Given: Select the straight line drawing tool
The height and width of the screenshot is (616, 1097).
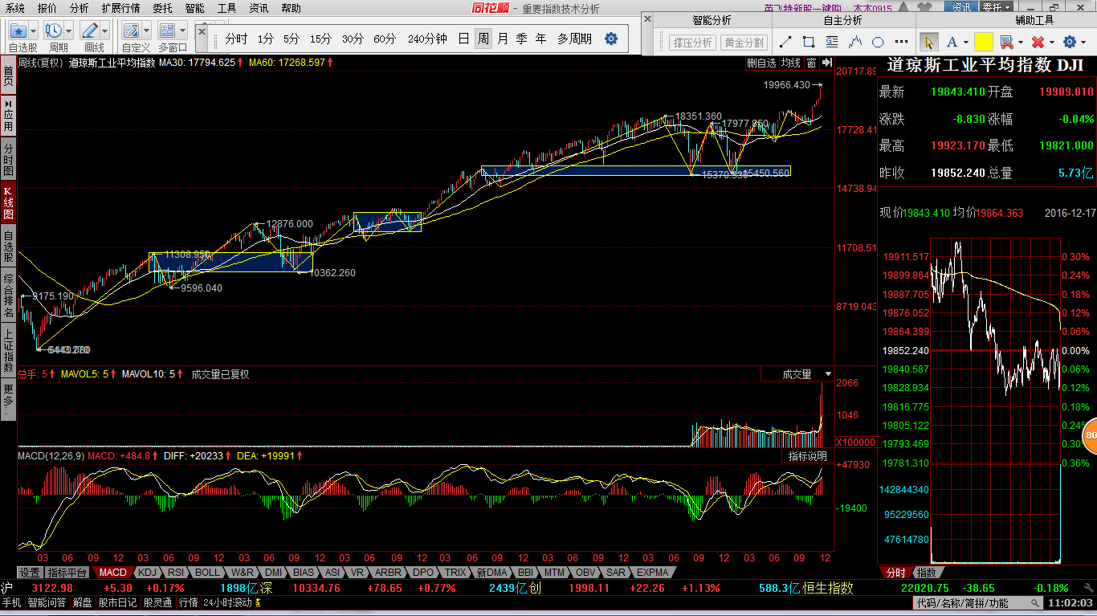Looking at the screenshot, I should point(785,42).
